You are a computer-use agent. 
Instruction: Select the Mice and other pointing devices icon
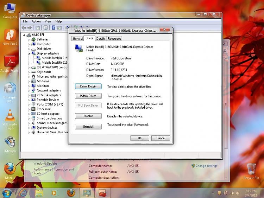[33, 77]
